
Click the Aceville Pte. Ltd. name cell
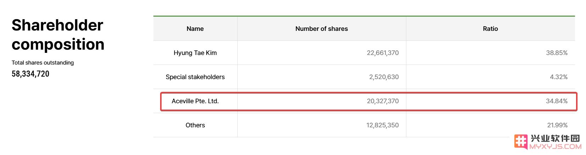coord(195,101)
